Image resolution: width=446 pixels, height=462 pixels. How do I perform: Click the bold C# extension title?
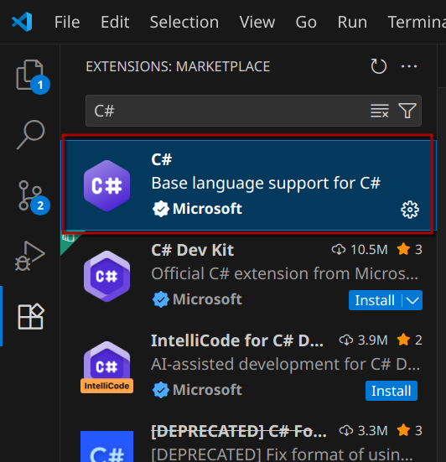point(162,159)
